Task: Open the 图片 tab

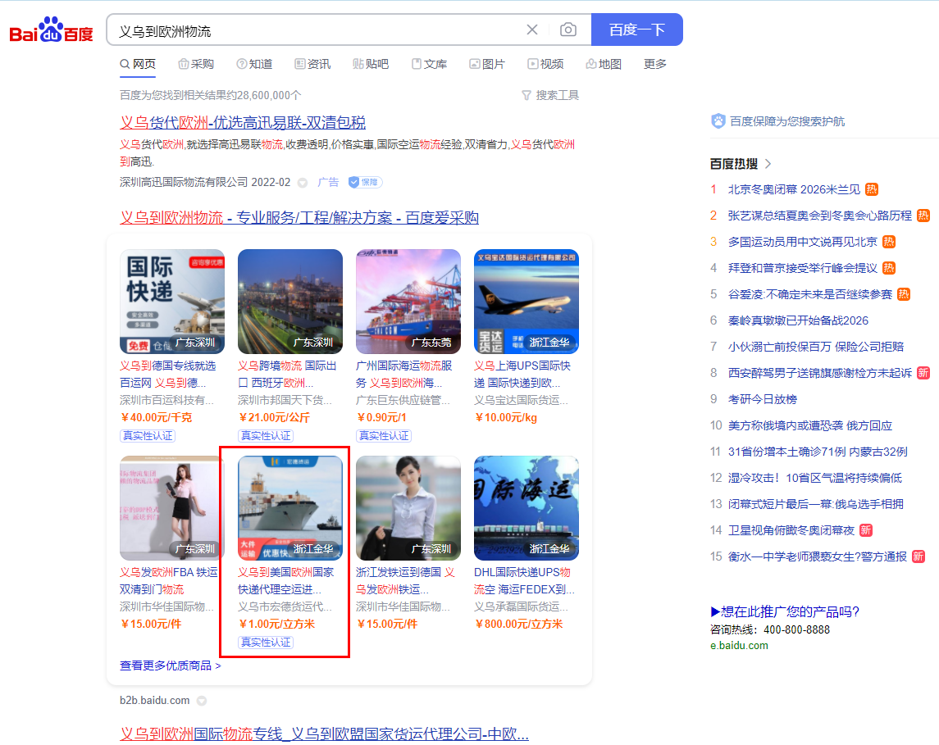Action: point(487,64)
